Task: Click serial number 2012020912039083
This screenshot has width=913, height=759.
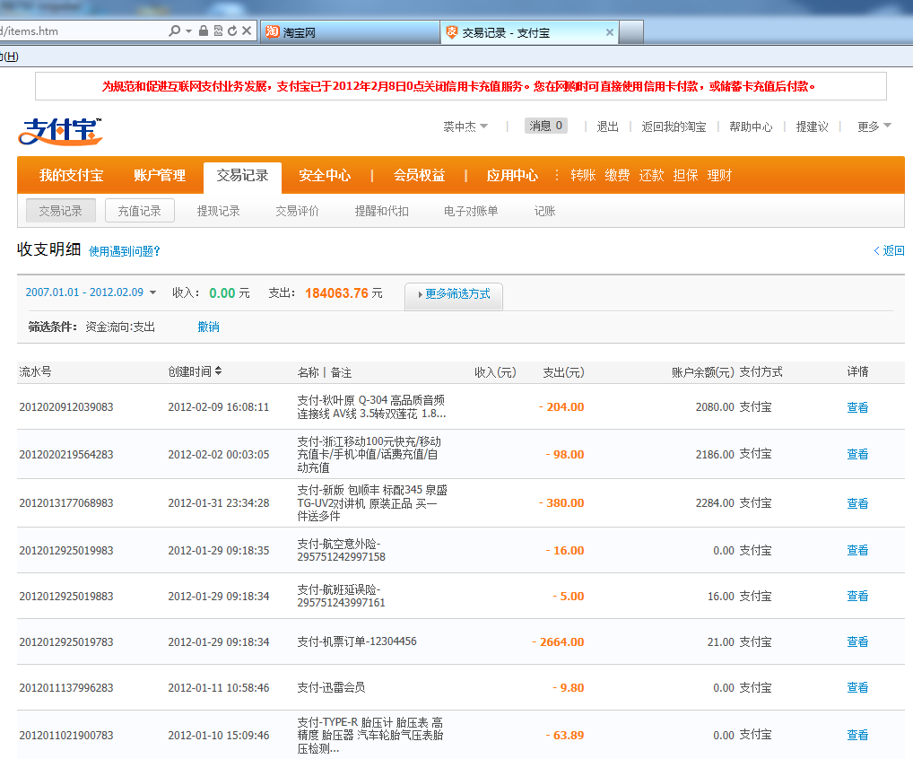Action: tap(66, 407)
